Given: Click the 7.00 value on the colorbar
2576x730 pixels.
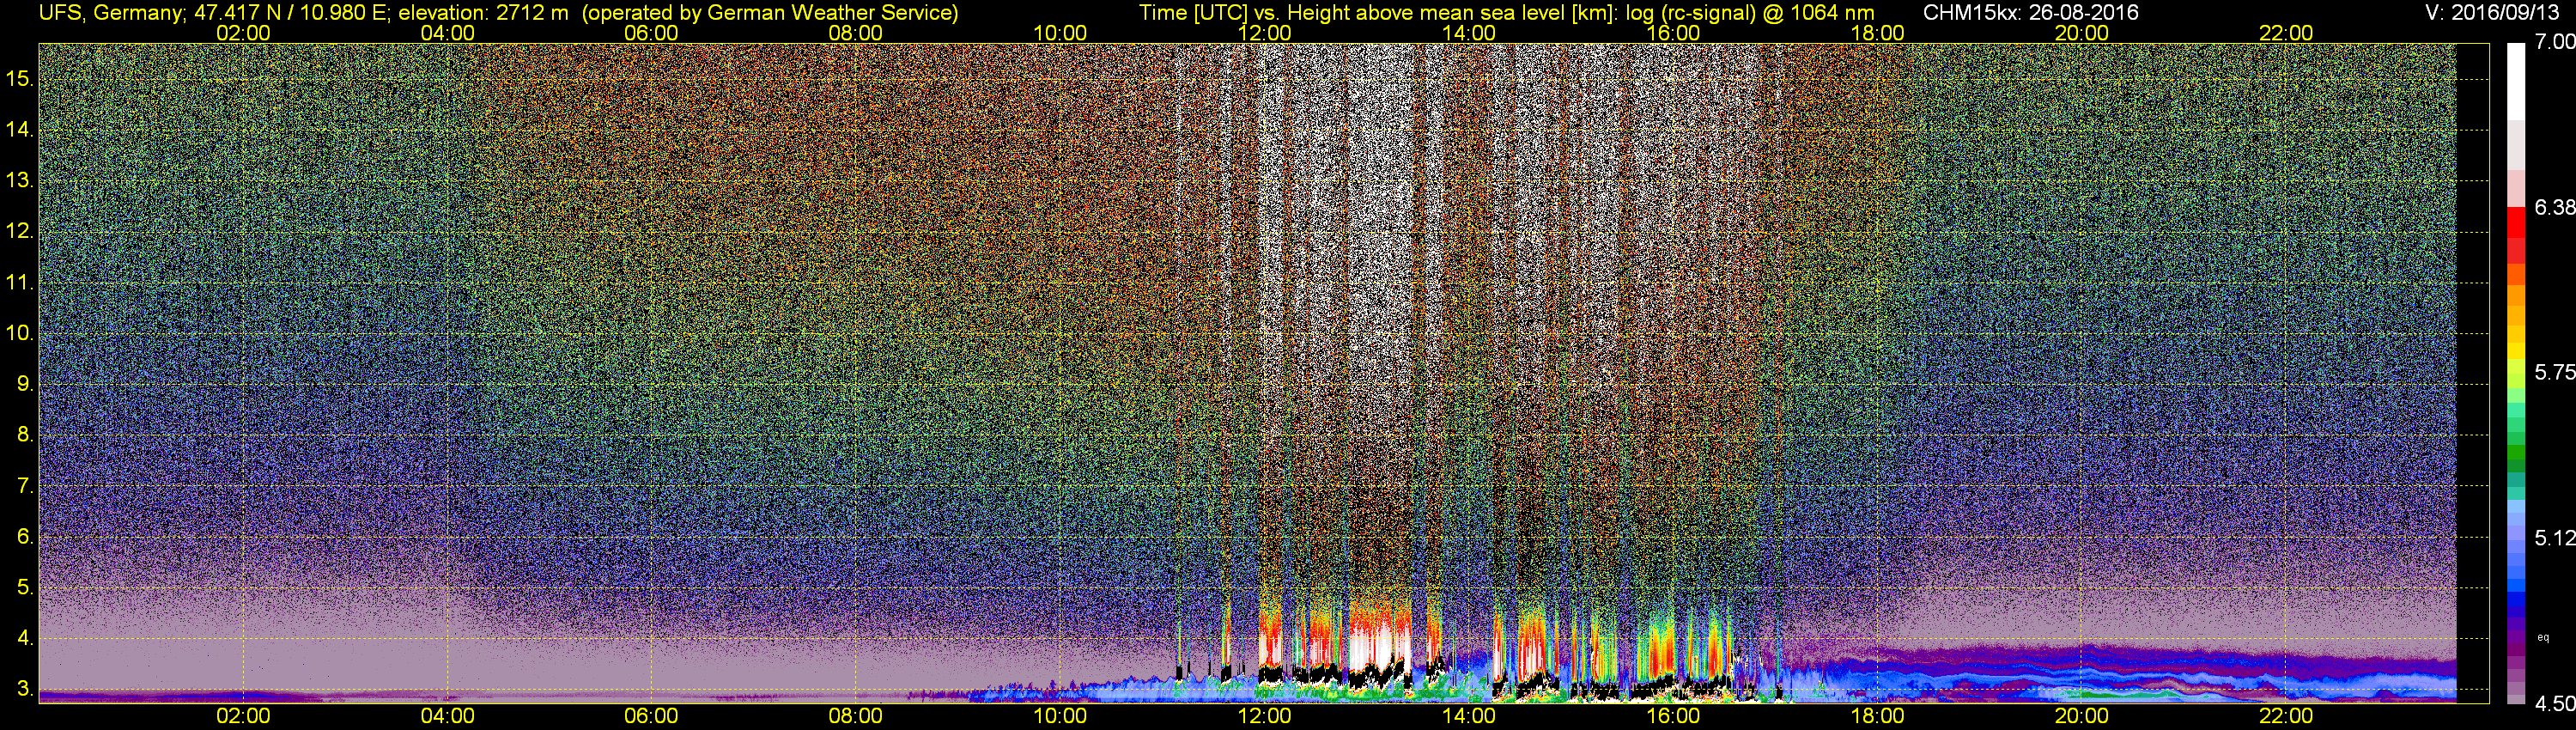Looking at the screenshot, I should [x=2554, y=42].
